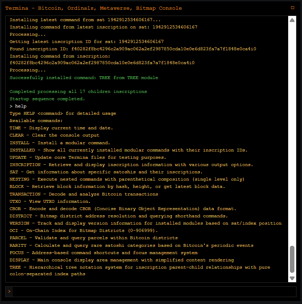This screenshot has height=304, width=302.
Task: Click the BLOCK command entry
Action: (117, 186)
